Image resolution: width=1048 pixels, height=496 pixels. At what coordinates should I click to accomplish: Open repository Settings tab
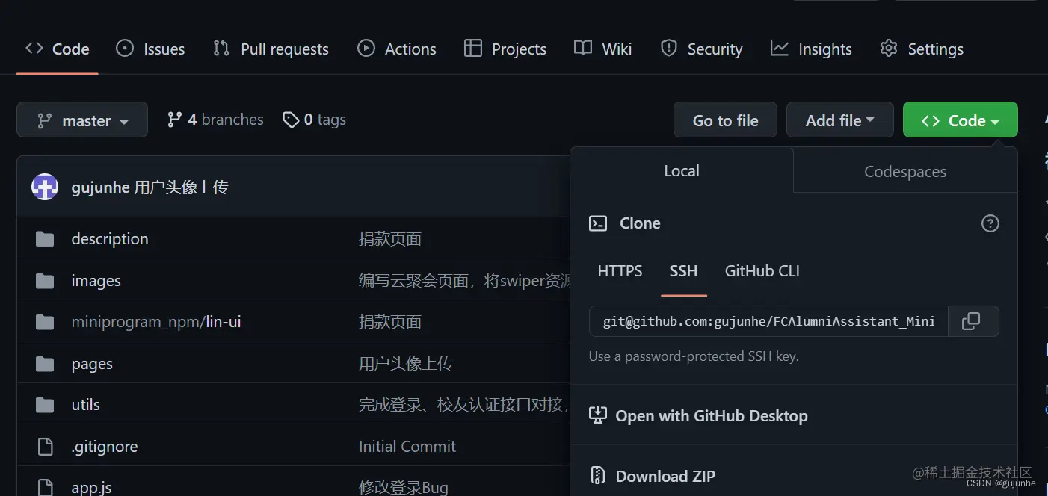click(922, 49)
